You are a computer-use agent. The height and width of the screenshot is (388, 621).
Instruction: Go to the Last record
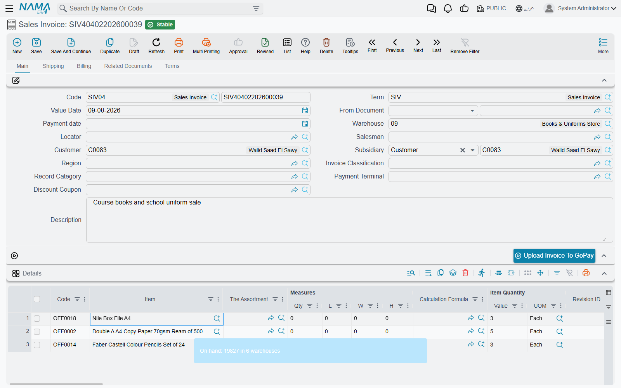point(437,45)
